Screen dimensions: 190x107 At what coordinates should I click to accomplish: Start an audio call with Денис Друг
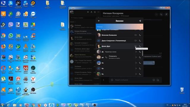pyautogui.click(x=140, y=46)
